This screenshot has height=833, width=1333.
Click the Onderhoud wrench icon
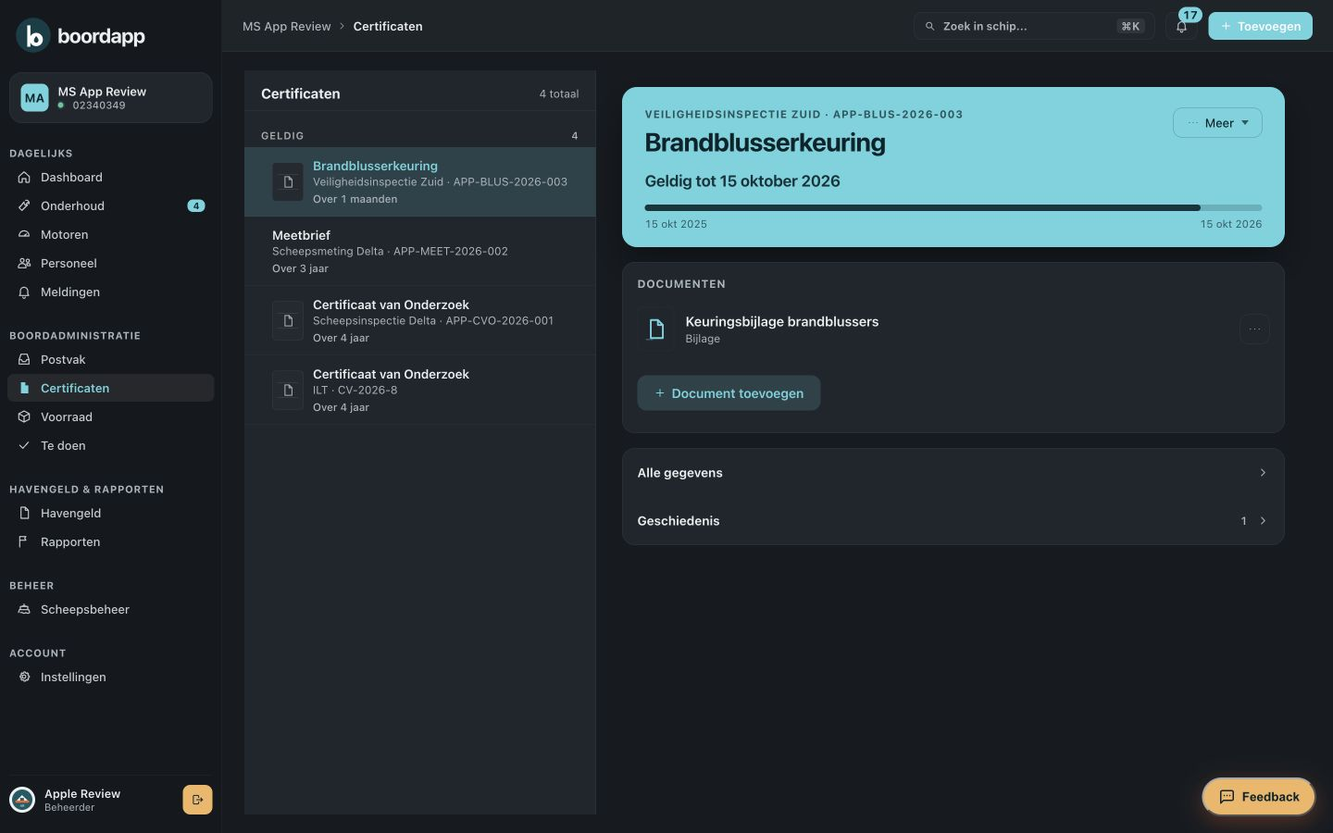click(x=24, y=206)
